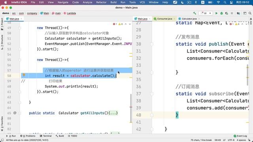Open Search Everywhere magnifier icon
The width and height of the screenshot is (253, 142).
pyautogui.click(x=250, y=13)
